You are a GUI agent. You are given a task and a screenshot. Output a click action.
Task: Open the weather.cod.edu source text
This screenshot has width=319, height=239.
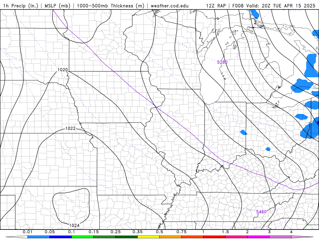click(170, 6)
